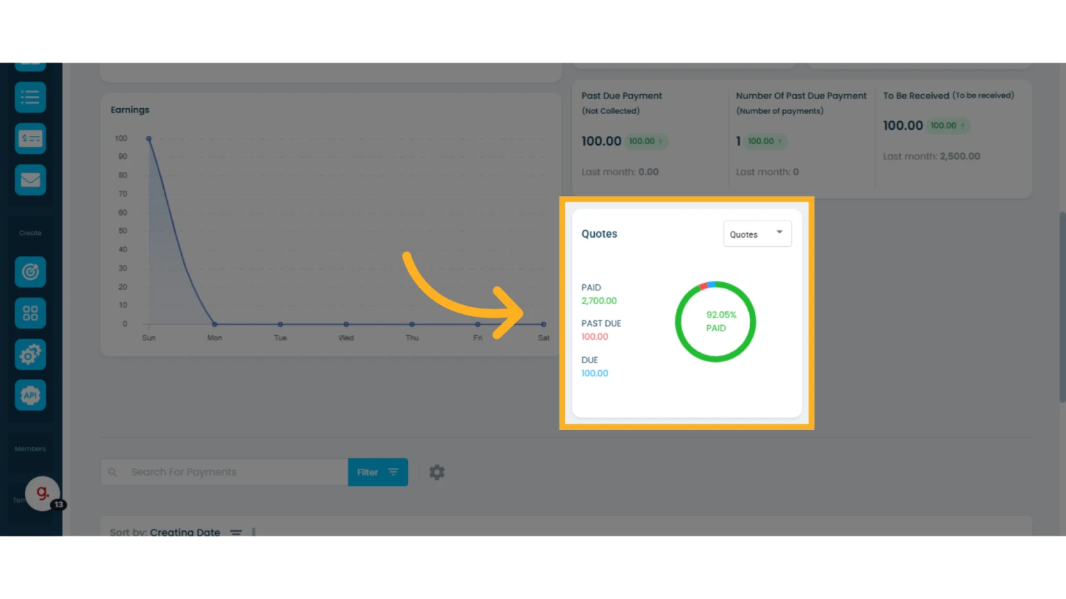Screen dimensions: 1066x599
Task: Click the Create label in sidebar
Action: click(x=31, y=233)
